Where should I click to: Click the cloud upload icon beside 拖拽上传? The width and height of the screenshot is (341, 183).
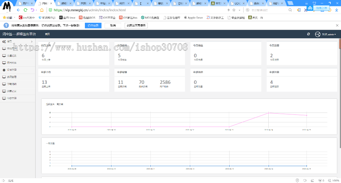(x=310, y=8)
